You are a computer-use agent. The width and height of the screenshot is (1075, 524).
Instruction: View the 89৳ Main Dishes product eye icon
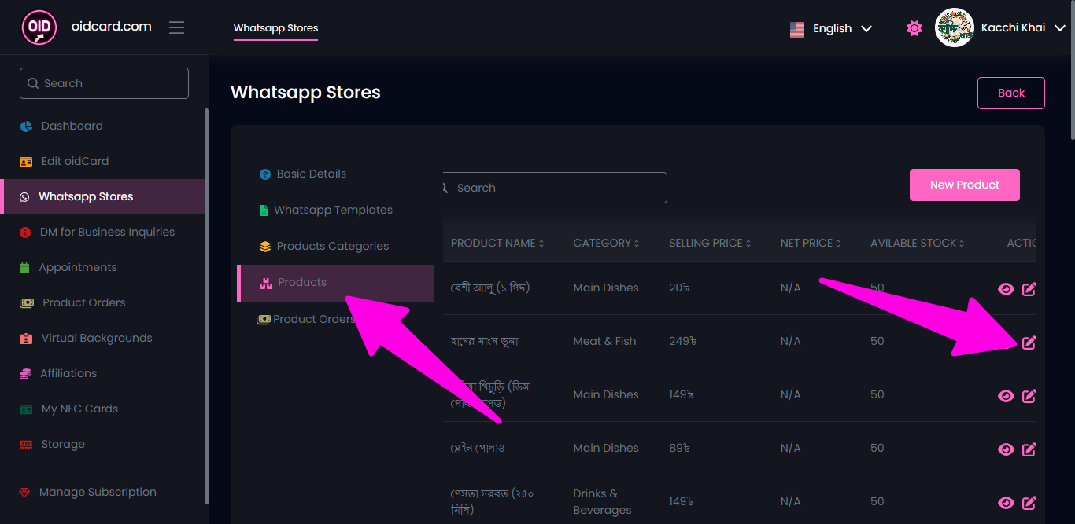point(1005,449)
